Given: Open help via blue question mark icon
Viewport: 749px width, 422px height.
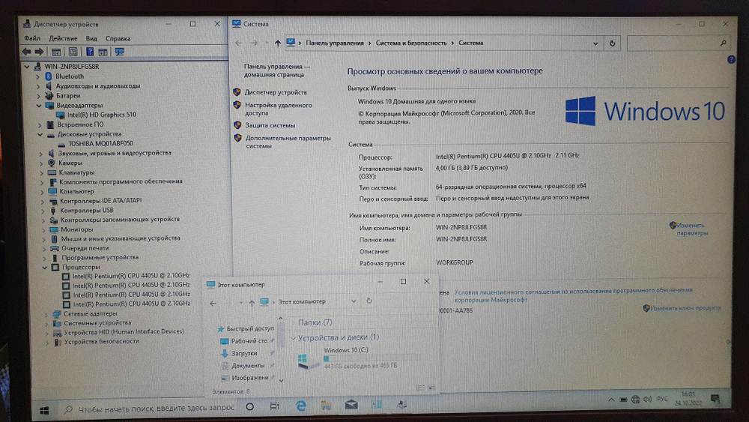Looking at the screenshot, I should point(731,60).
